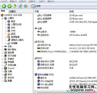97x94 pixels.
Task: Click the chip icon beside L1 代码缓存
Action: [39, 15]
